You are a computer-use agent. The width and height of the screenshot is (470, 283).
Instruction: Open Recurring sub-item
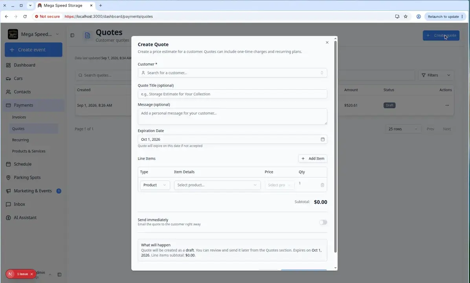point(20,140)
